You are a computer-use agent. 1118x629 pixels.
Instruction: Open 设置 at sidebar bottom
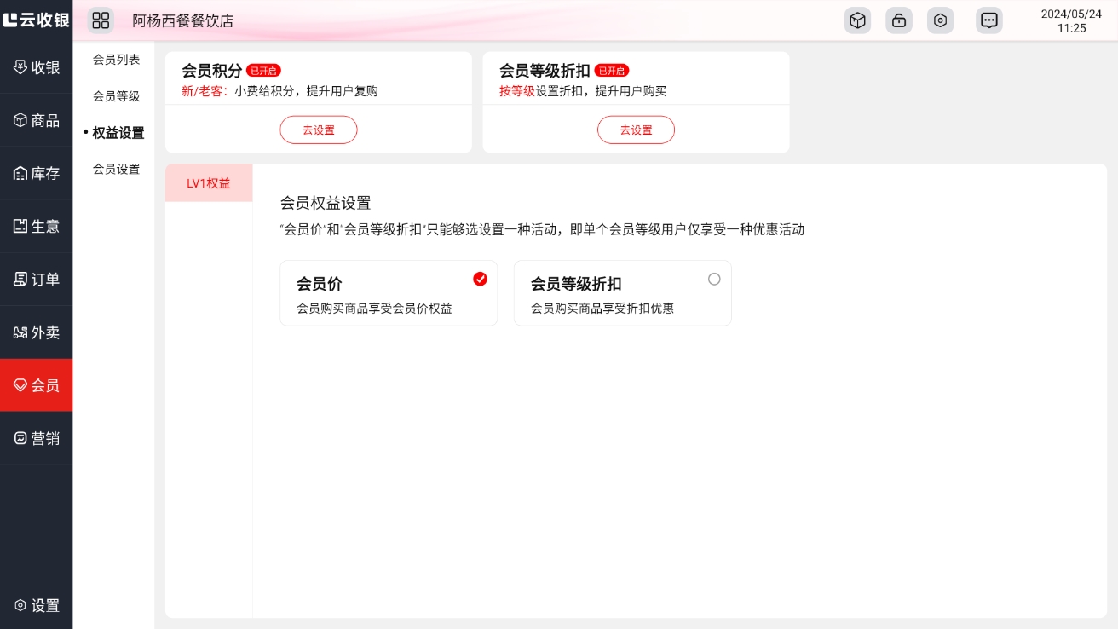37,605
